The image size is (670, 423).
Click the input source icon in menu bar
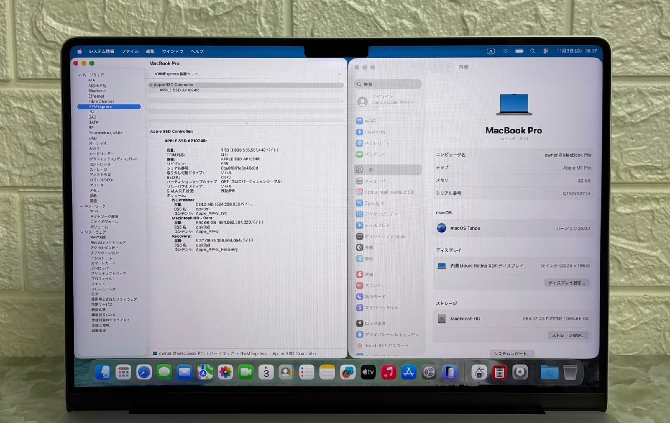pyautogui.click(x=491, y=51)
